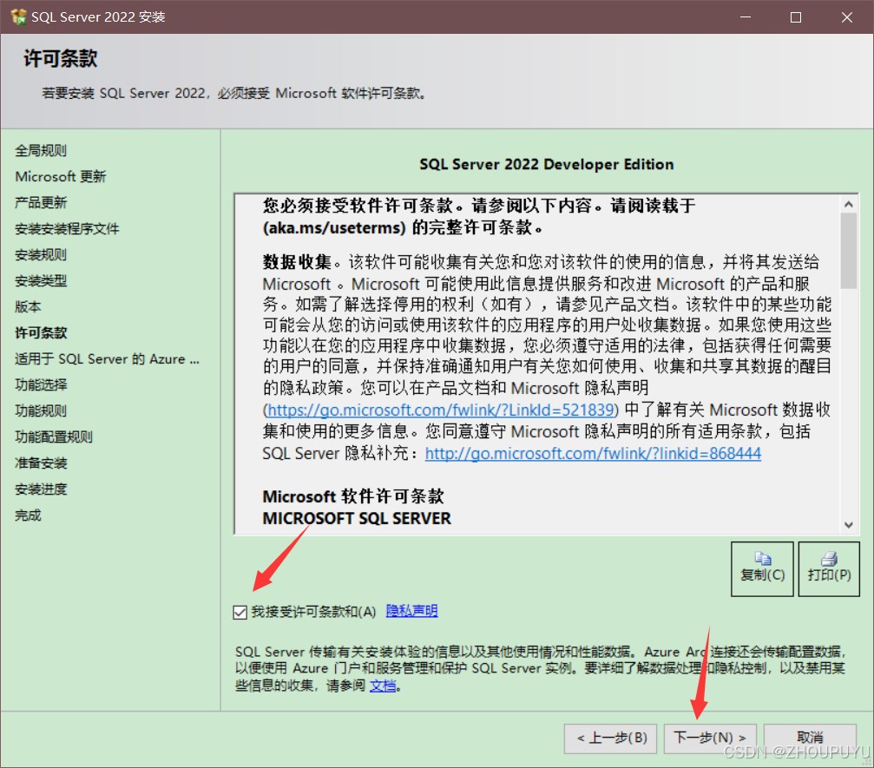Go to the 功能选择 step in sidebar
The height and width of the screenshot is (768, 874).
pyautogui.click(x=41, y=384)
